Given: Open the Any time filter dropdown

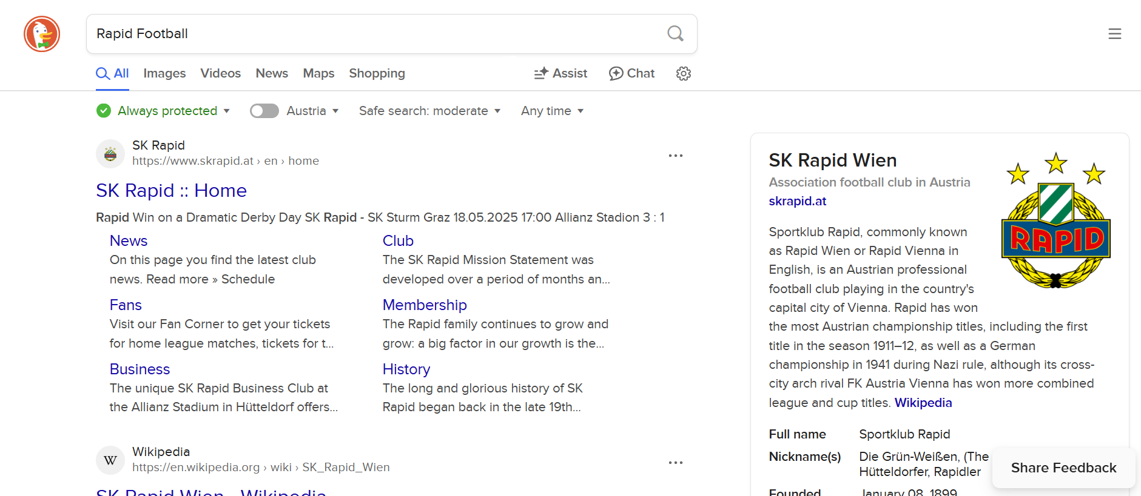Looking at the screenshot, I should click(552, 111).
